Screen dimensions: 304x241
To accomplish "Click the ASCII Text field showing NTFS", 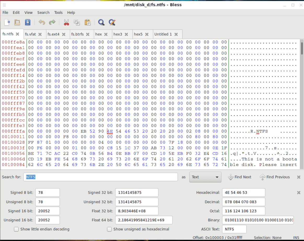I will pyautogui.click(x=234, y=229).
